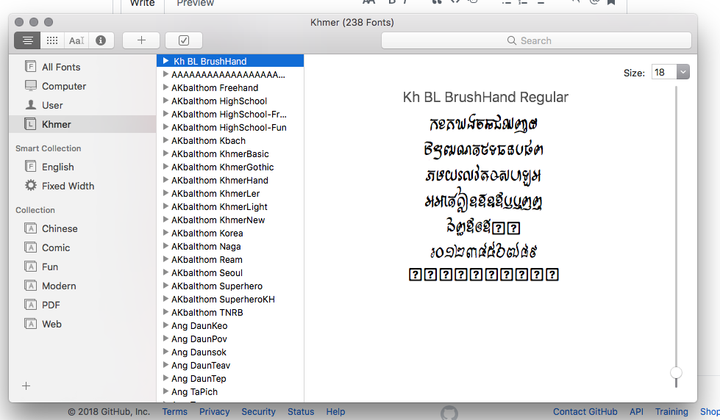Expand AKbalthom Kbach font family
The image size is (720, 420).
tap(165, 140)
